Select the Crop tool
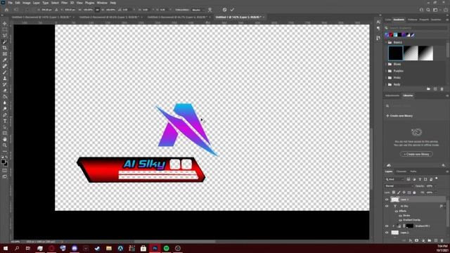 [5, 48]
